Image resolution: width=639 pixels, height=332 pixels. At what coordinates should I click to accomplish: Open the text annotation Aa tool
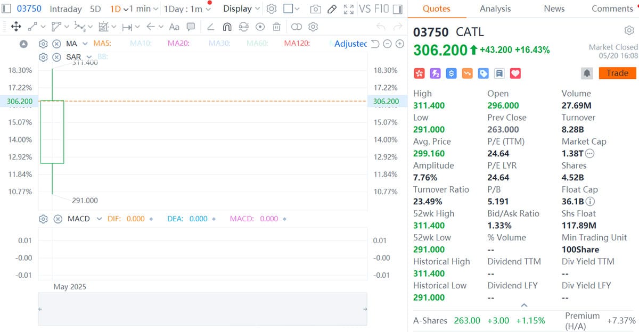coord(174,27)
